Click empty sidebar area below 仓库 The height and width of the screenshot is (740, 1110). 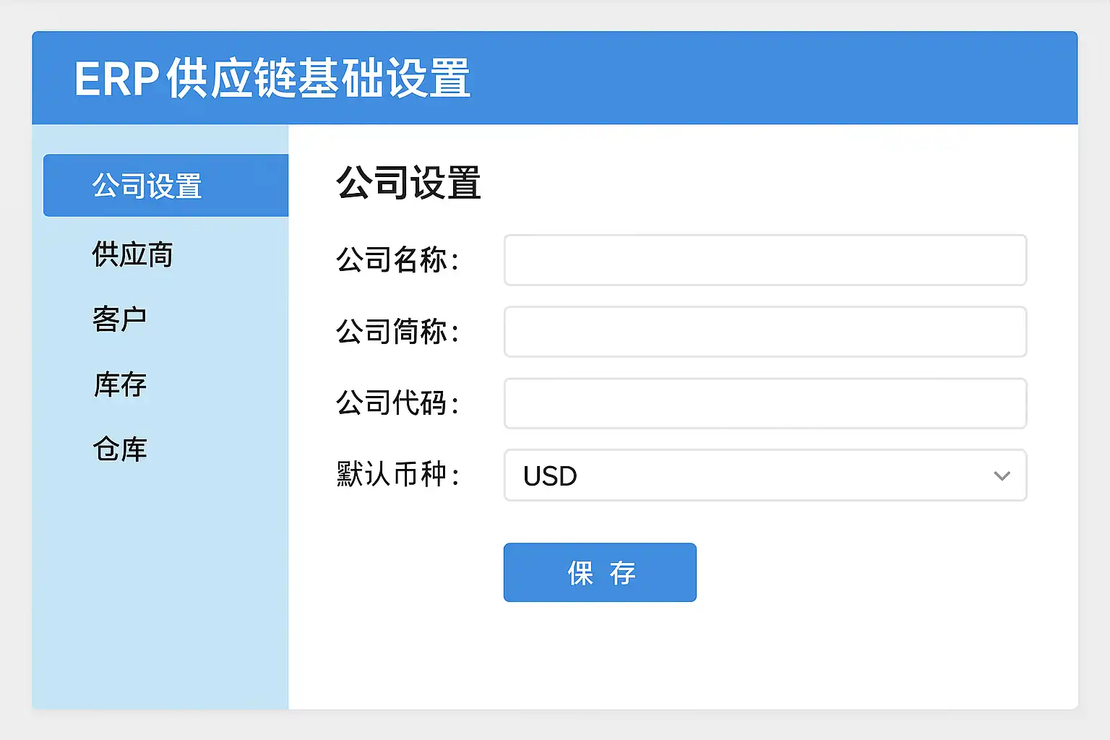[x=159, y=593]
